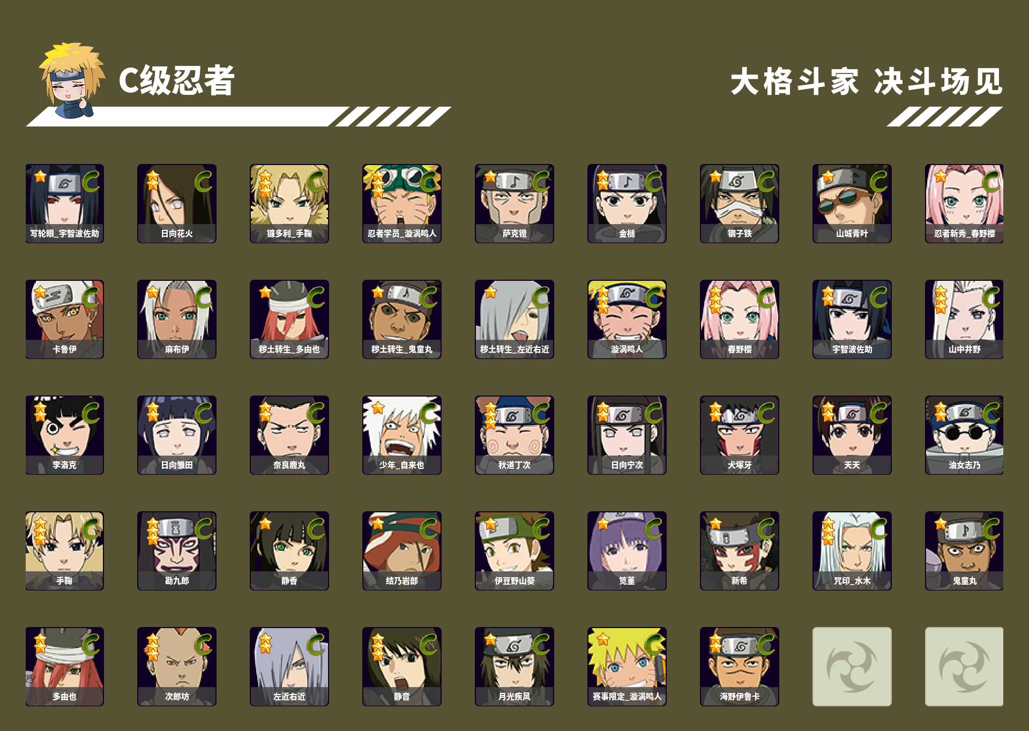Viewport: 1029px width, 731px height.
Task: Open the 山城青叶 character card
Action: 852,204
